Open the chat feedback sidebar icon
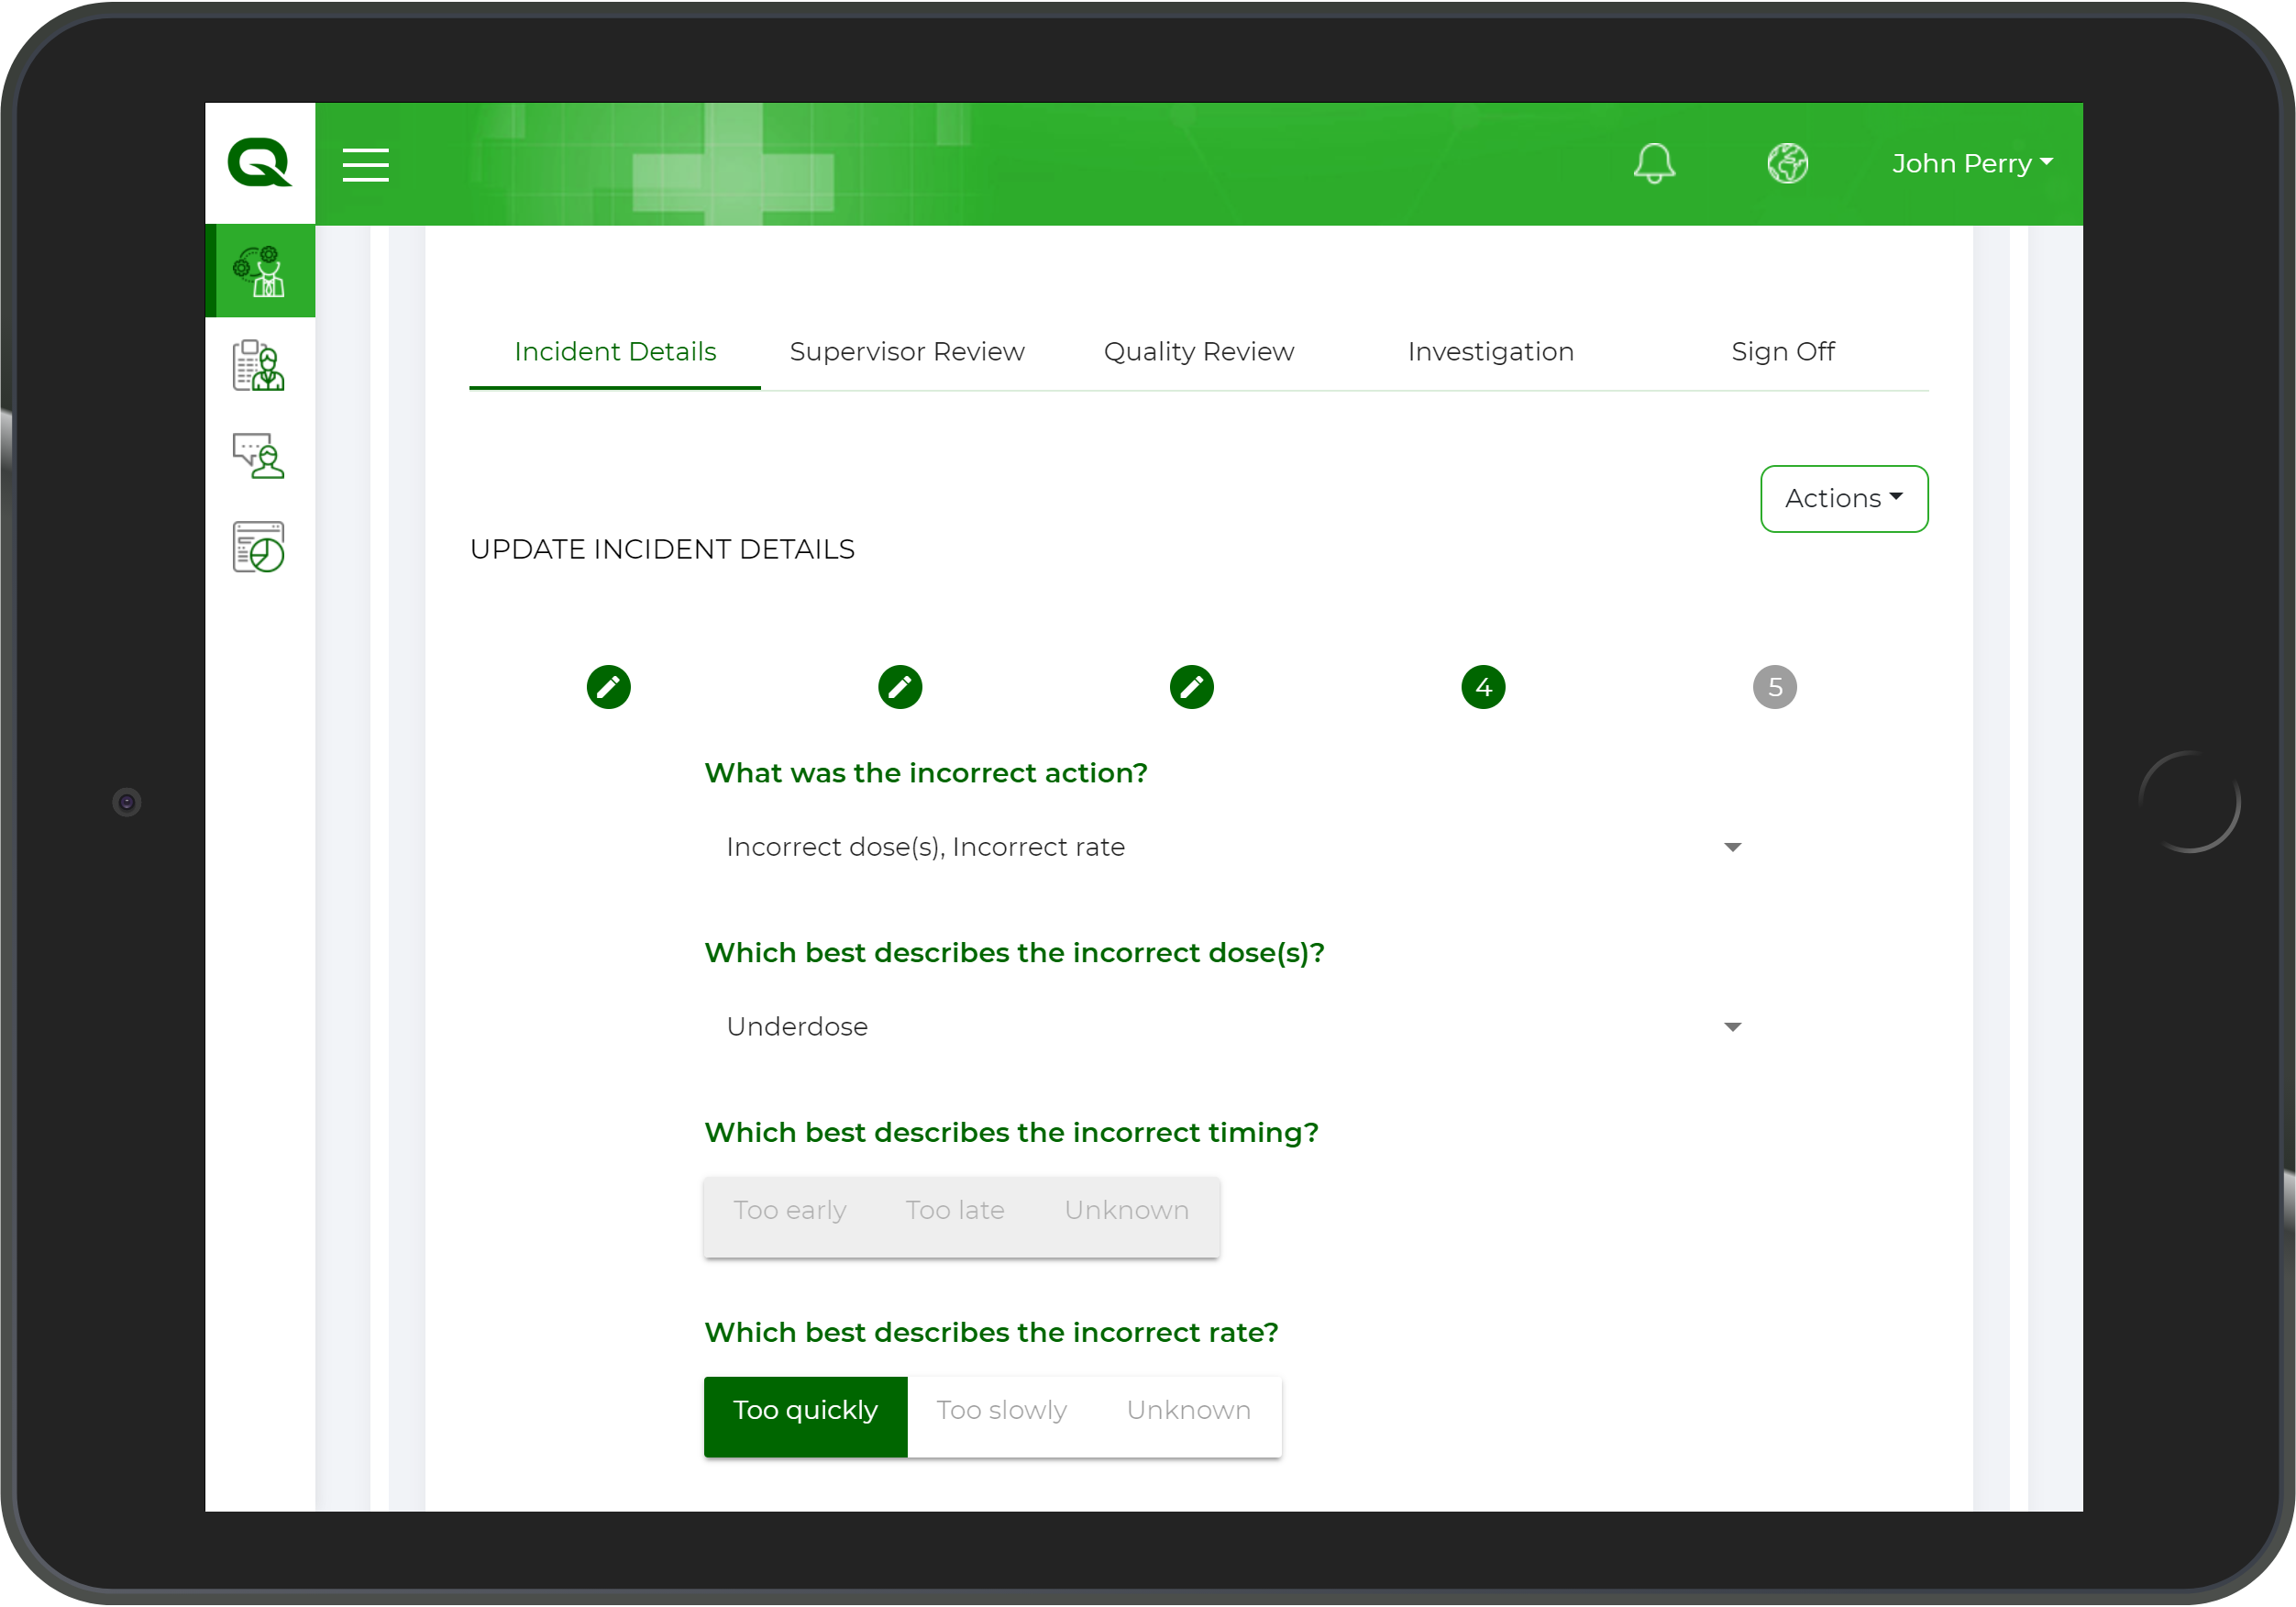 (x=259, y=456)
